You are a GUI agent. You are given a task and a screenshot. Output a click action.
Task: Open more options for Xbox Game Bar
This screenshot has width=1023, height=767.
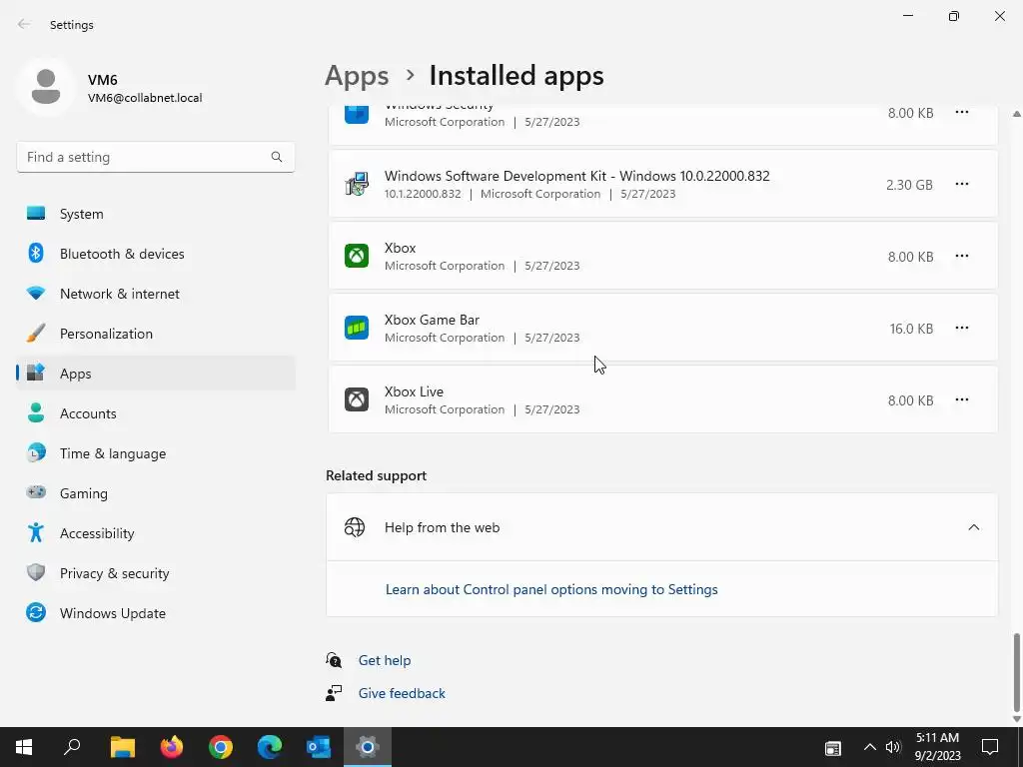[x=962, y=328]
